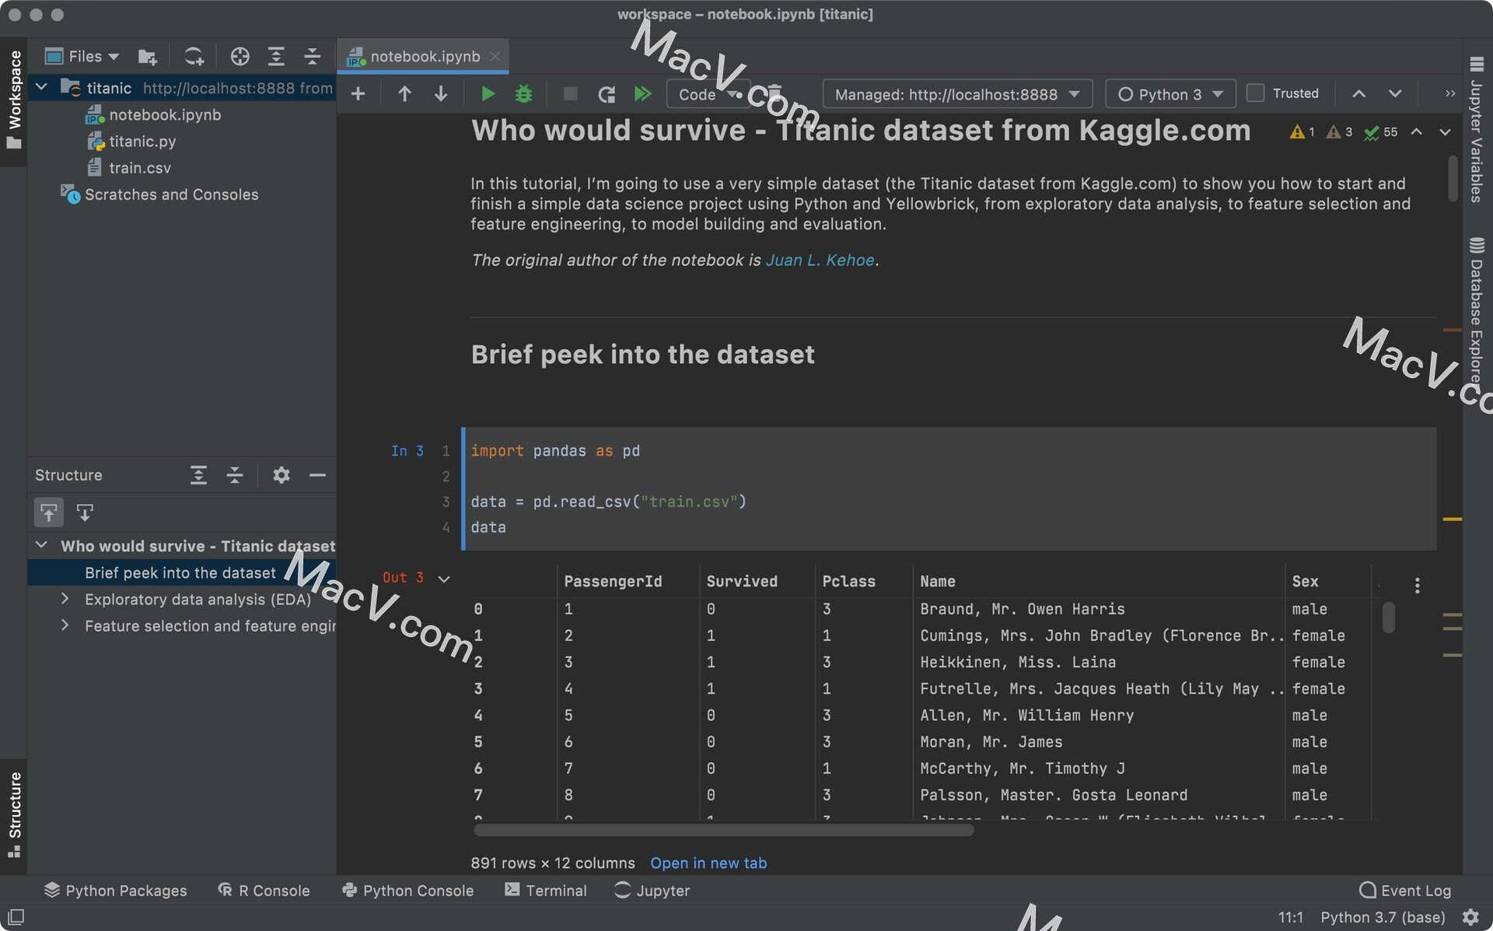Select Scratches and Consoles node
This screenshot has height=931, width=1493.
point(160,194)
